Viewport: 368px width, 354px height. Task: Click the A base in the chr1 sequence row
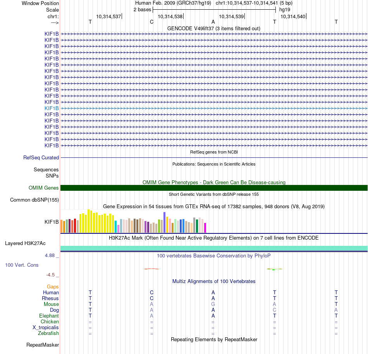[213, 22]
